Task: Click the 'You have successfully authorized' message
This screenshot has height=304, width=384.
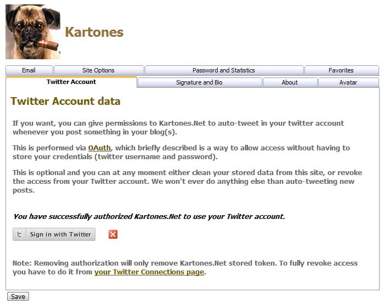Action: [149, 217]
